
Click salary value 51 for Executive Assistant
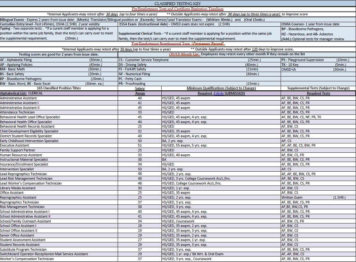pyautogui.click(x=140, y=145)
